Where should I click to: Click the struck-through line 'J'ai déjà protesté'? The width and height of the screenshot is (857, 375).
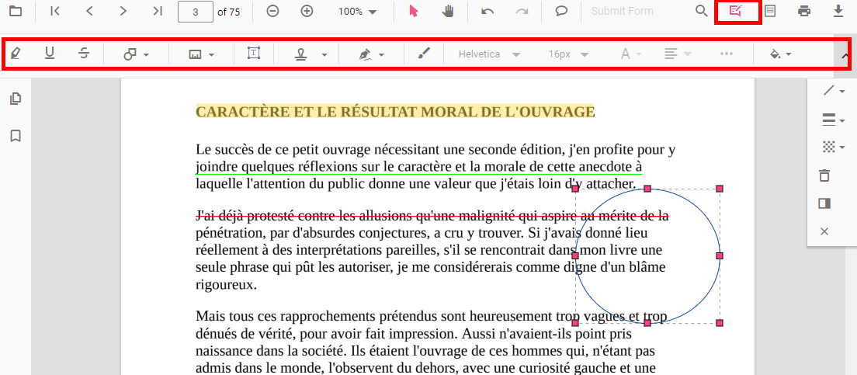(432, 217)
